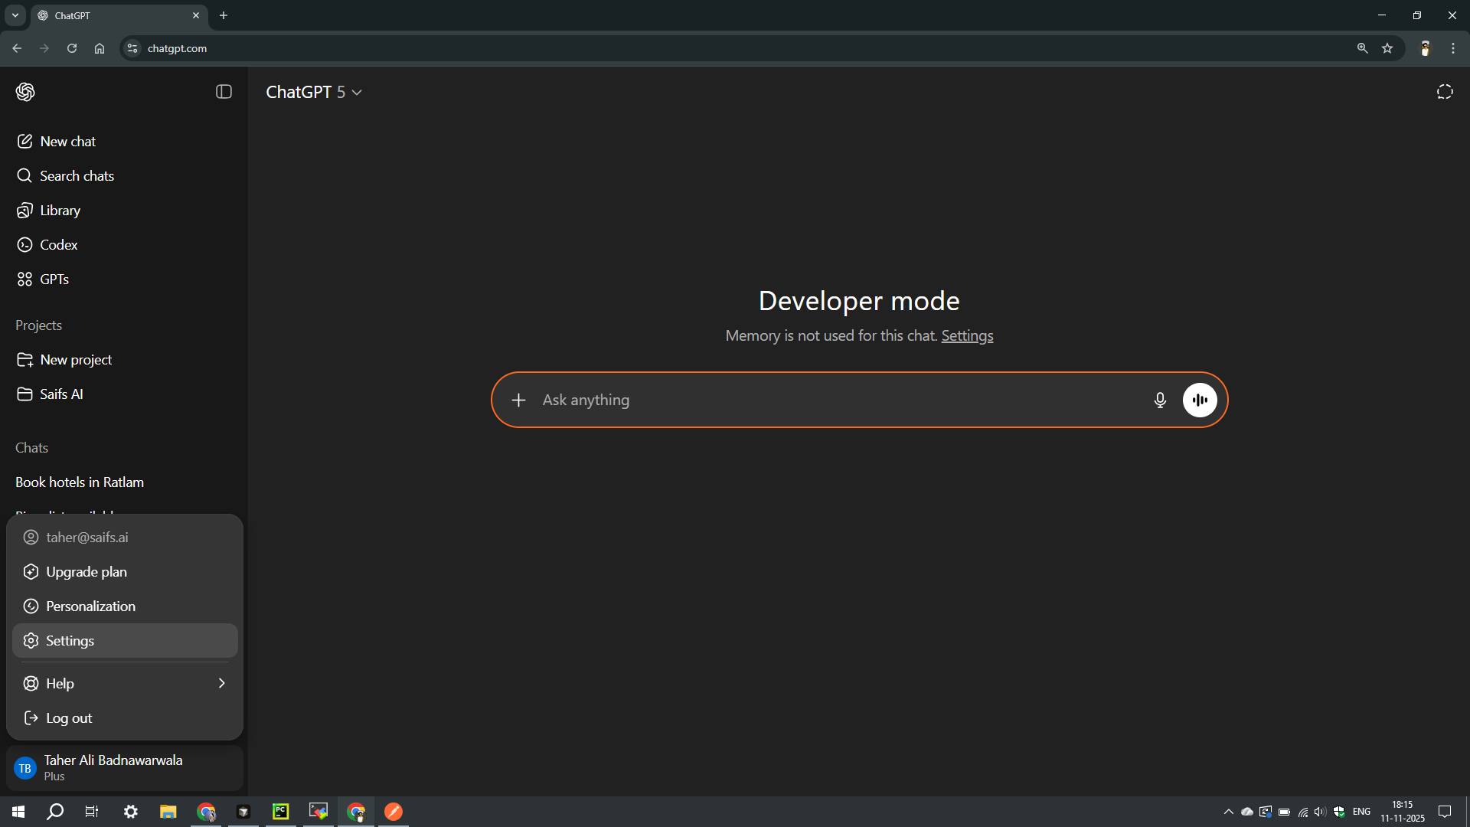Reload the page with the refresh icon
The width and height of the screenshot is (1470, 827).
click(x=72, y=48)
